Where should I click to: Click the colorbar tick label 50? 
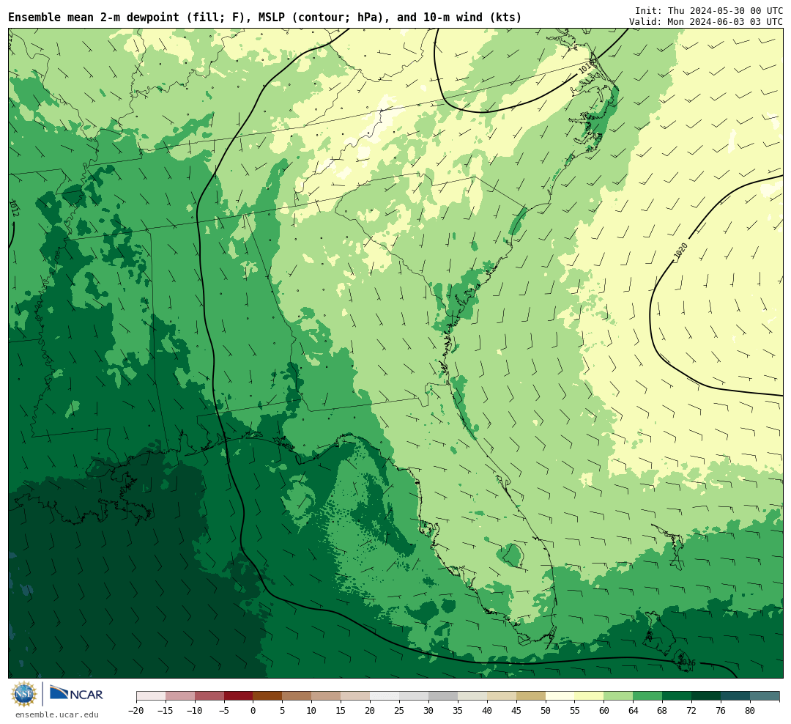(x=546, y=711)
